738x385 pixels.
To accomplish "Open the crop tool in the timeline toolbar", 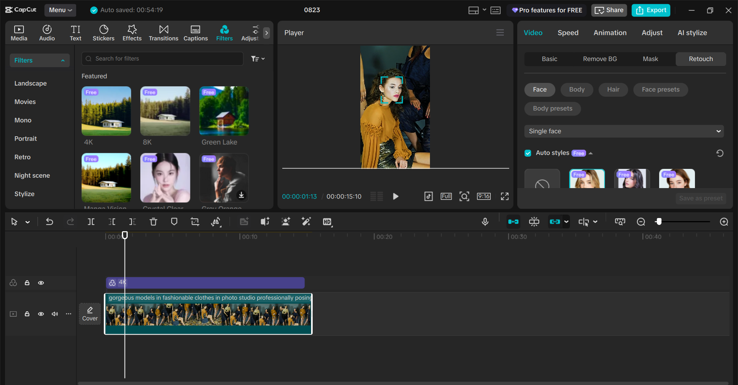I will pos(195,221).
